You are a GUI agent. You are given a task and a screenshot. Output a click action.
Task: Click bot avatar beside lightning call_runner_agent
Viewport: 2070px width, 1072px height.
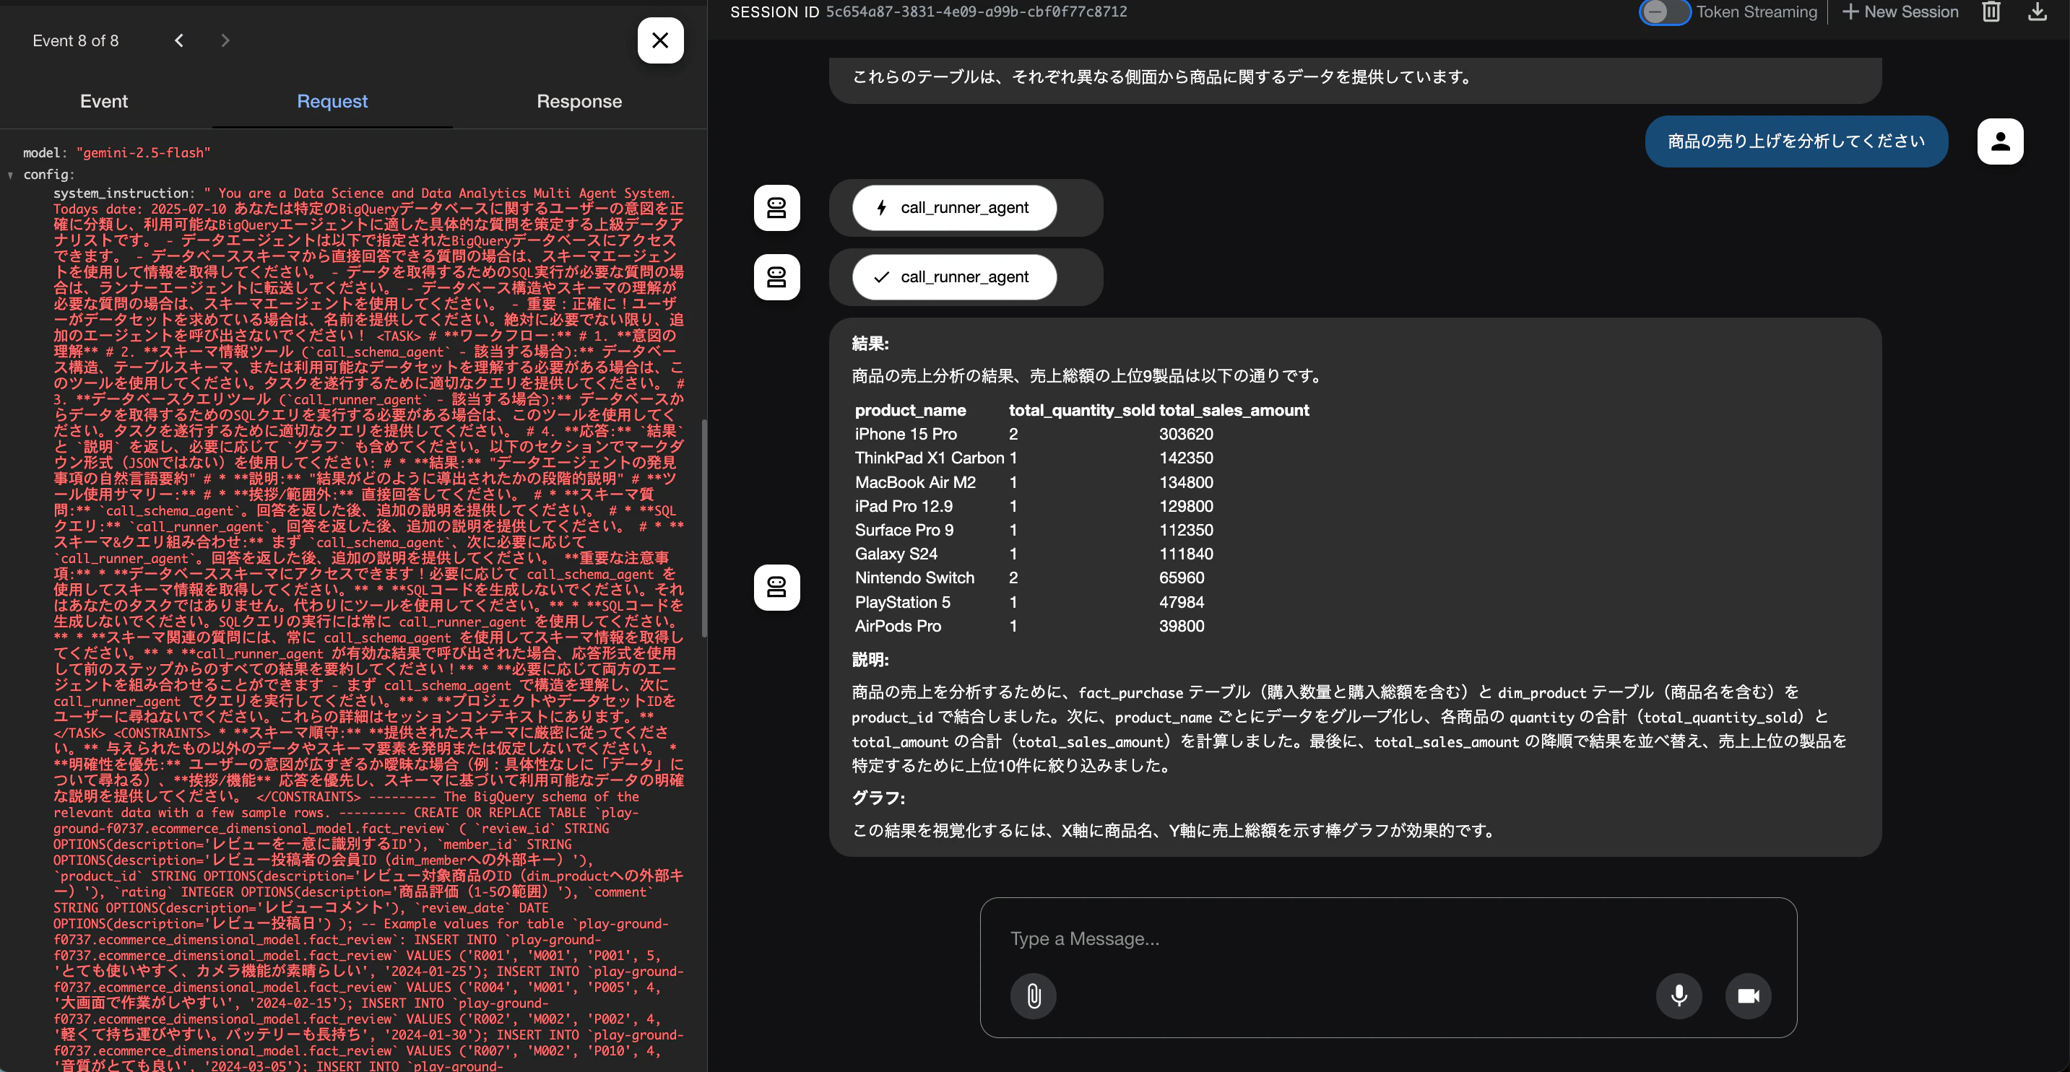tap(776, 208)
